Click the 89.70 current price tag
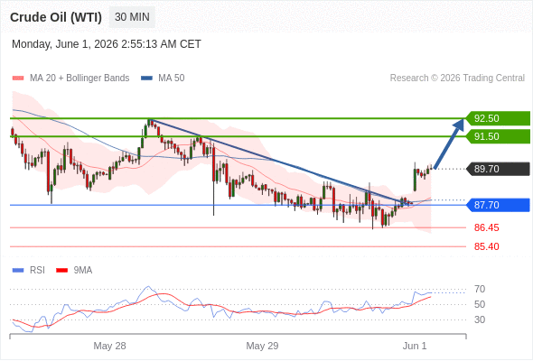Image resolution: width=533 pixels, height=361 pixels. [x=497, y=169]
